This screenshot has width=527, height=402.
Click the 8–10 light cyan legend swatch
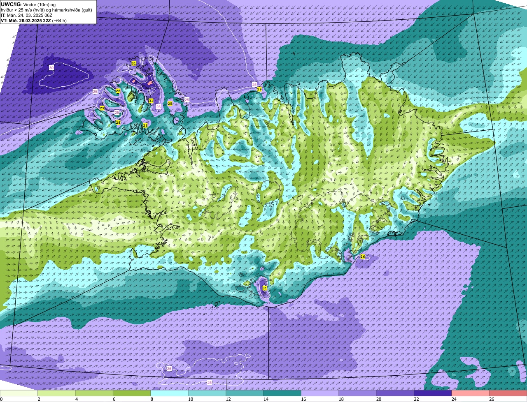[x=170, y=393]
